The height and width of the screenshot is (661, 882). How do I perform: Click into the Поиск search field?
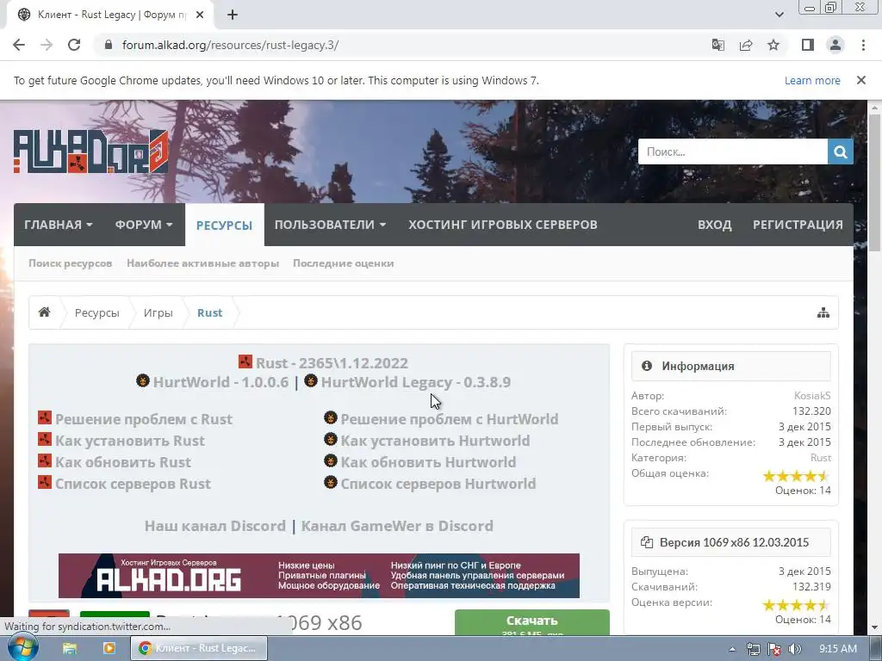(x=732, y=151)
